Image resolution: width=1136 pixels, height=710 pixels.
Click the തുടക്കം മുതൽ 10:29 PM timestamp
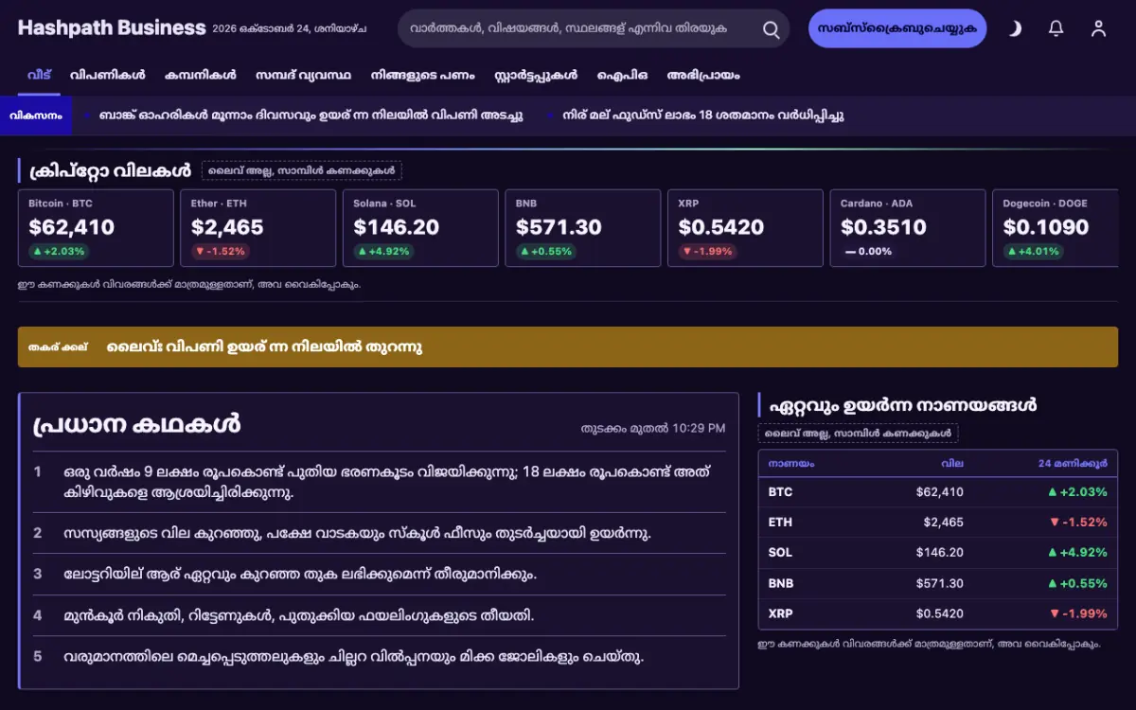click(x=653, y=428)
